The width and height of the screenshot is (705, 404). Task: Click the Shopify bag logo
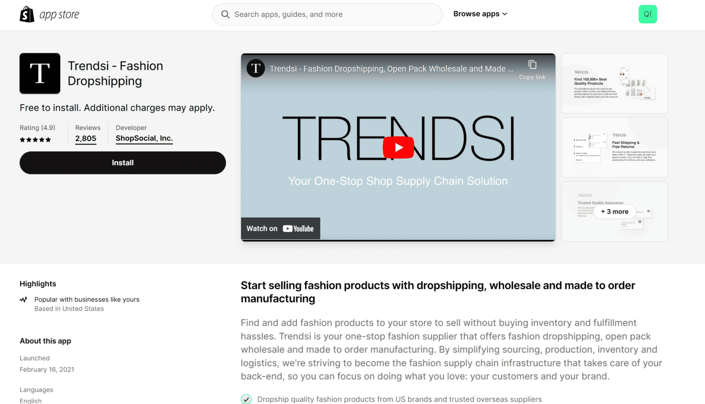point(27,14)
